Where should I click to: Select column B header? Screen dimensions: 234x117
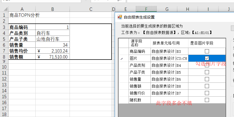53,9
